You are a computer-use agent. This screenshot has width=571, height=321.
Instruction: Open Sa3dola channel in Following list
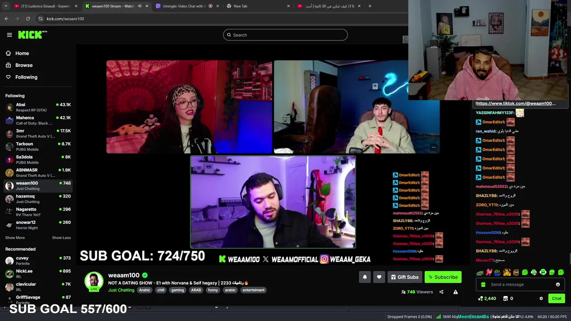pyautogui.click(x=38, y=160)
